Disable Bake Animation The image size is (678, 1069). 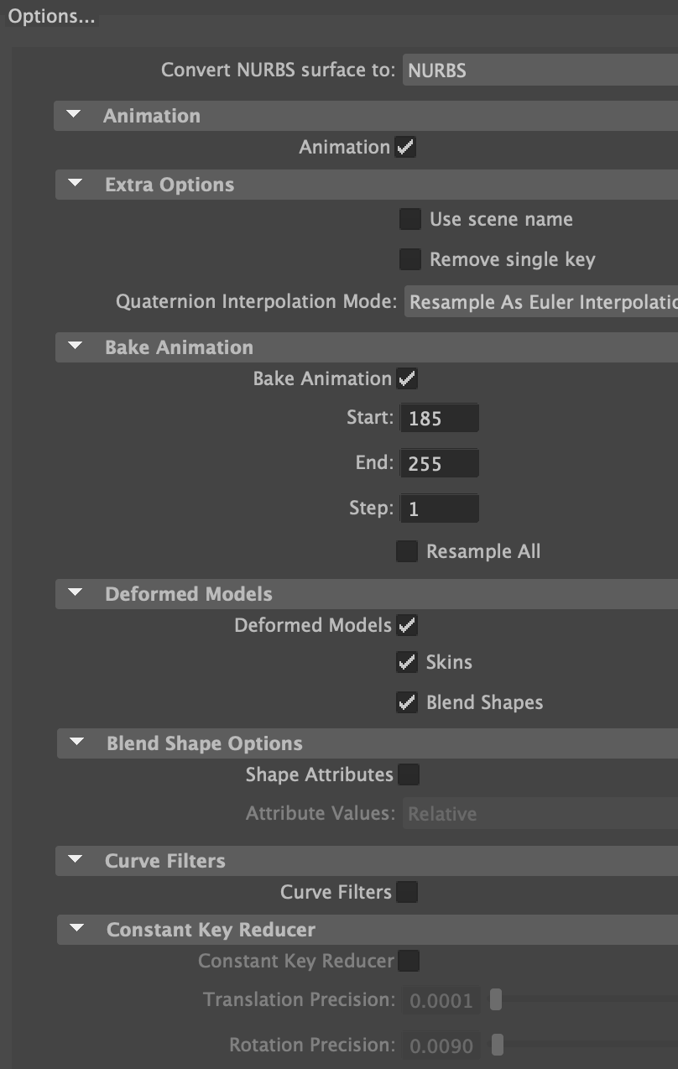point(405,378)
